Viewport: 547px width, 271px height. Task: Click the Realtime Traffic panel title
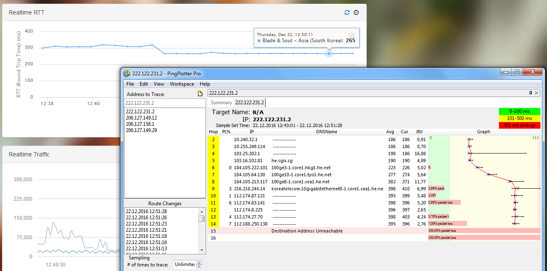point(29,154)
